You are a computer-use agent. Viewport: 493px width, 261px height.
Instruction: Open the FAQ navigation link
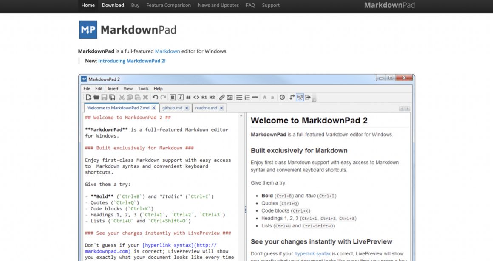pyautogui.click(x=250, y=5)
